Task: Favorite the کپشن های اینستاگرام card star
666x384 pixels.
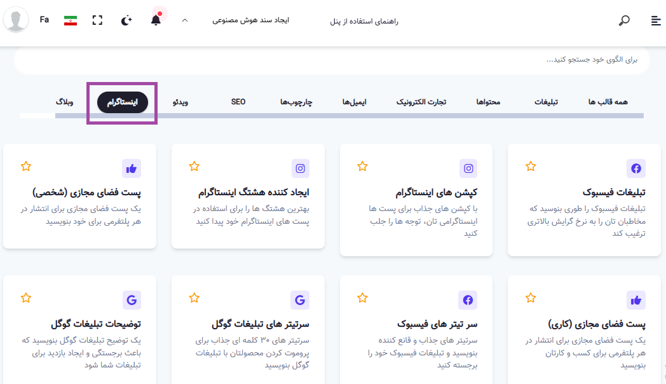Action: coord(362,166)
